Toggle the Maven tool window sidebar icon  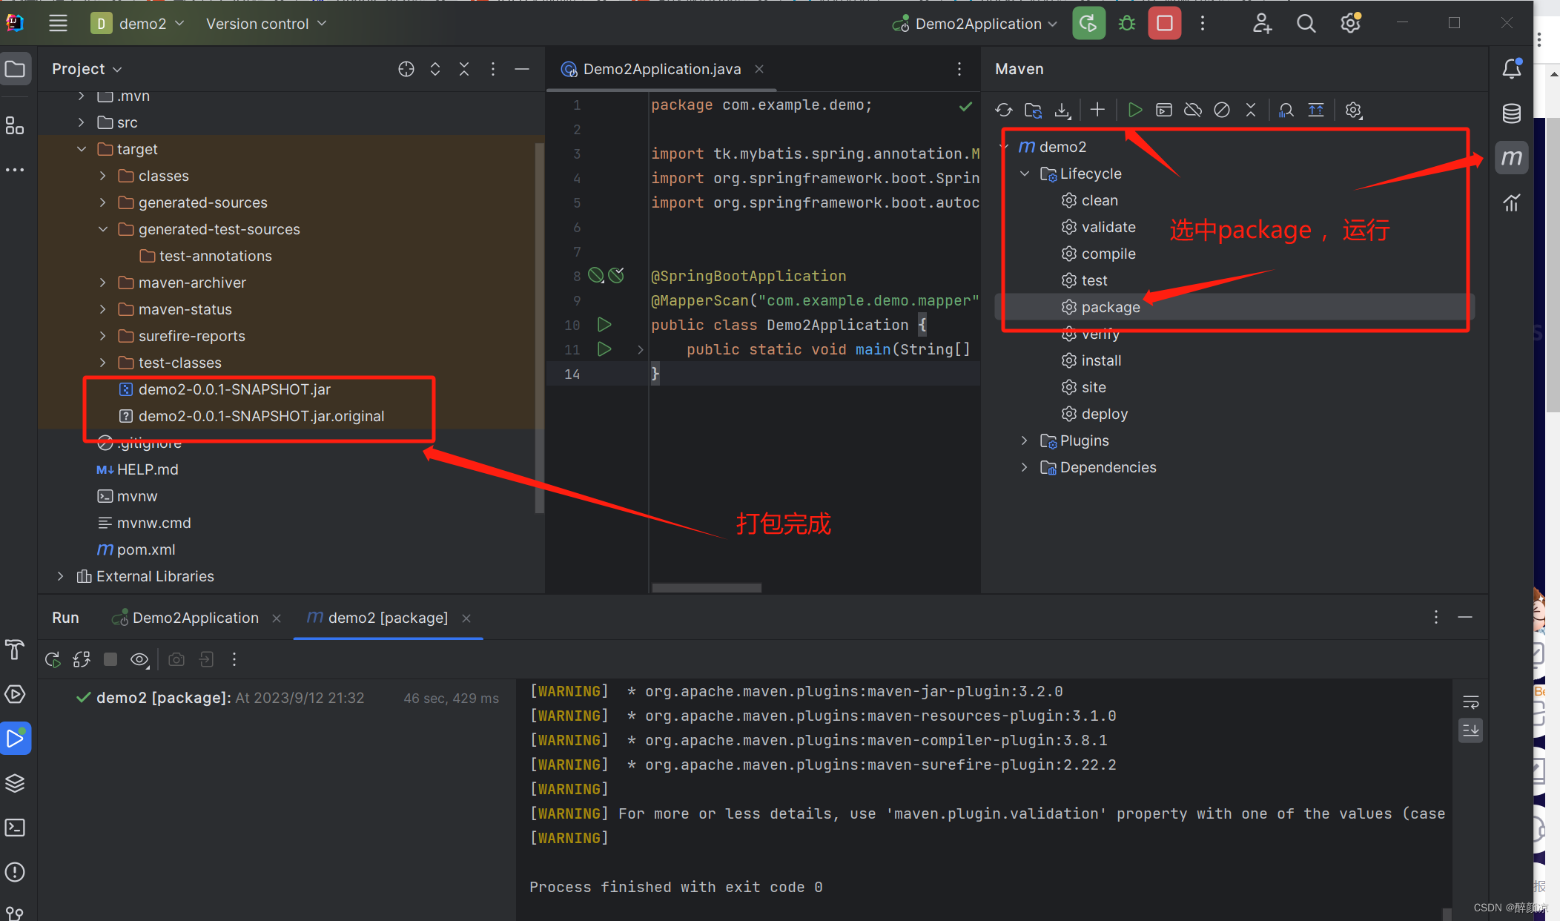click(x=1511, y=158)
